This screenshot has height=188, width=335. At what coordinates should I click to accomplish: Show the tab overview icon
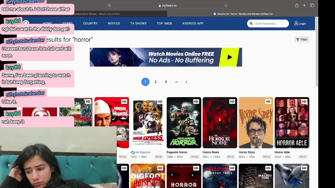click(x=312, y=5)
